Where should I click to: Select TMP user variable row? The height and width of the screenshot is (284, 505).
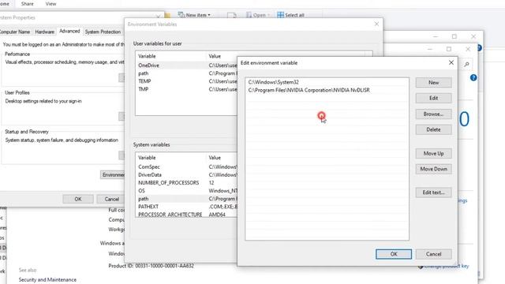[x=186, y=89]
